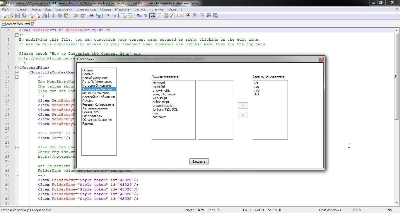Collapse the fold marker on line 2
This screenshot has height=213, width=400.
[x=17, y=35]
